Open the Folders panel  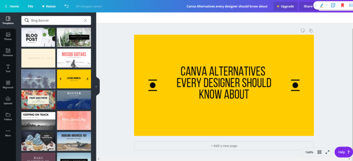[8, 116]
